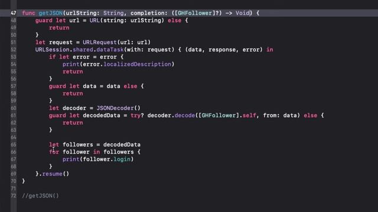This screenshot has height=212, width=378.
Task: Click the 'return' keyword on line 62
Action: coord(73,123)
